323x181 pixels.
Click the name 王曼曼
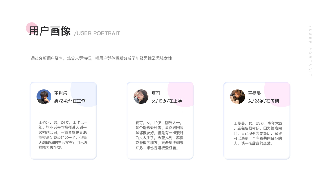(254, 94)
